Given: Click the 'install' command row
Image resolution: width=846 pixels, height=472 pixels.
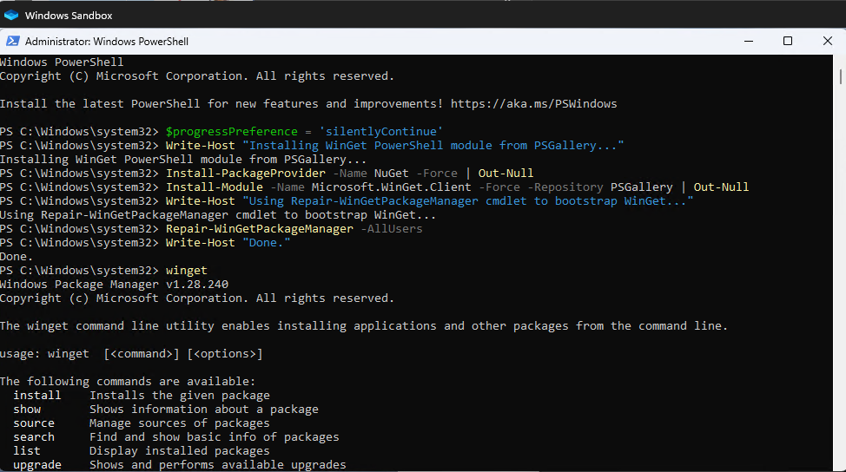Looking at the screenshot, I should [x=142, y=396].
